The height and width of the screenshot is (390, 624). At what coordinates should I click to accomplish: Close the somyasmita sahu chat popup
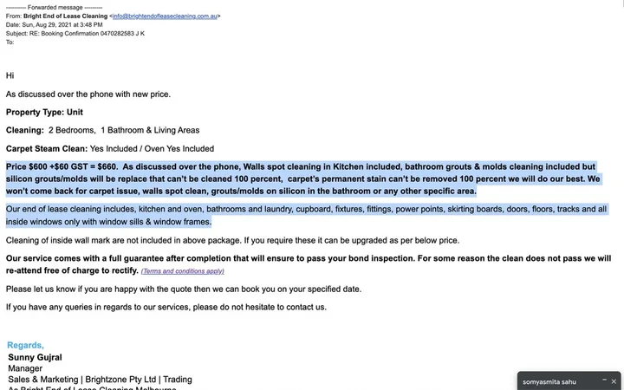coord(614,381)
